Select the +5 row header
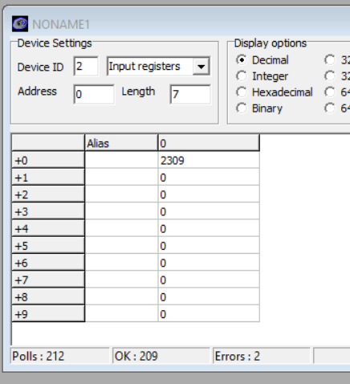Viewport: 350px width, 384px height. point(48,246)
